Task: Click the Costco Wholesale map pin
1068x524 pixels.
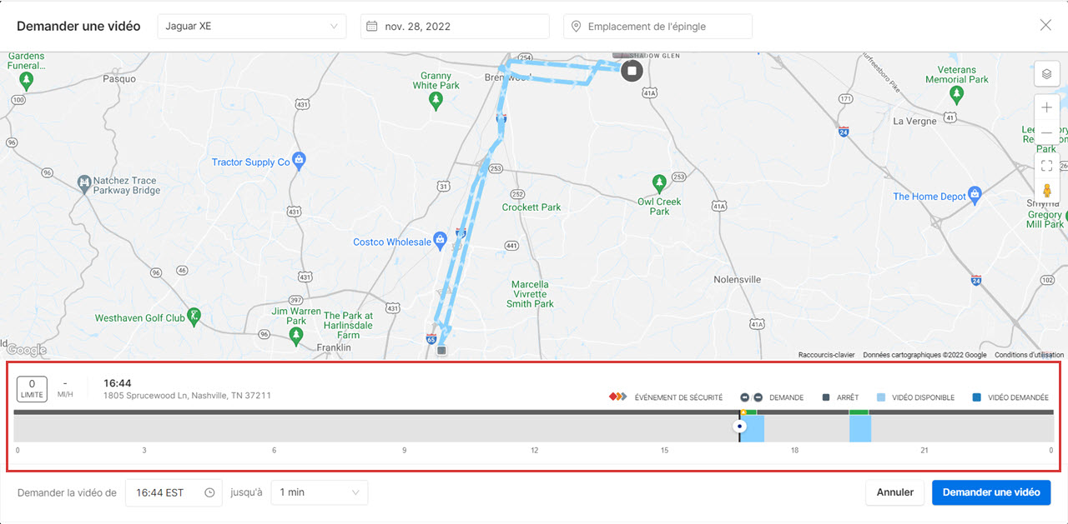Action: [441, 241]
